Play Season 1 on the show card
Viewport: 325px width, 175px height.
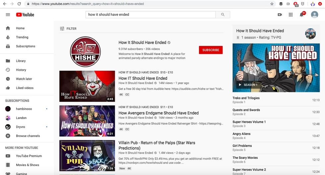[248, 85]
